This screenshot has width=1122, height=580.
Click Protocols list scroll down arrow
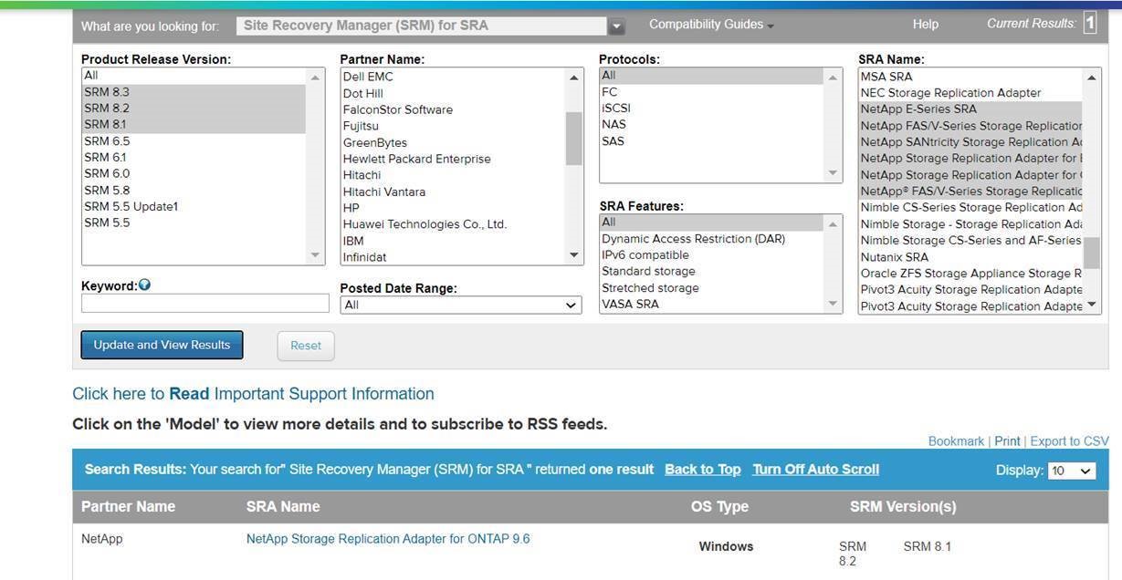[x=833, y=173]
